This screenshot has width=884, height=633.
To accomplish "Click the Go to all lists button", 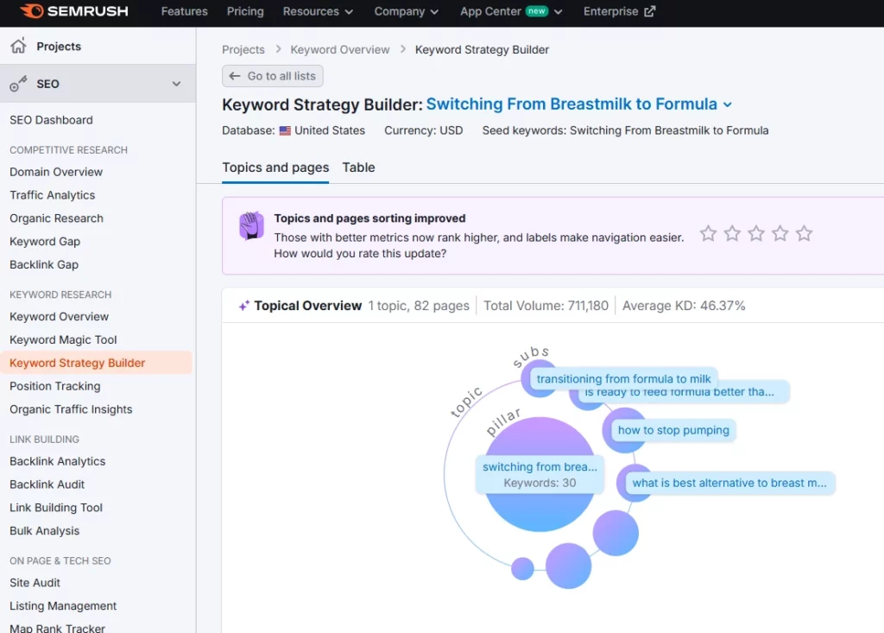I will [x=272, y=76].
